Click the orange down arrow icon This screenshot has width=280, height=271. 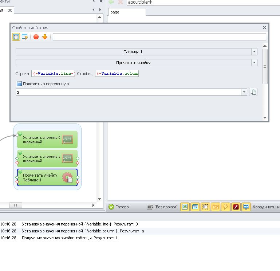click(x=45, y=37)
